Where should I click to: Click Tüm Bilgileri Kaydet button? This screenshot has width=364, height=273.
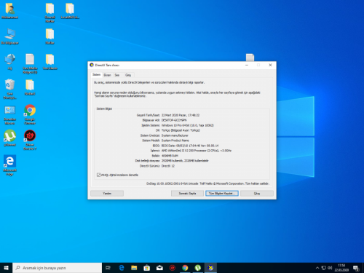(x=222, y=194)
